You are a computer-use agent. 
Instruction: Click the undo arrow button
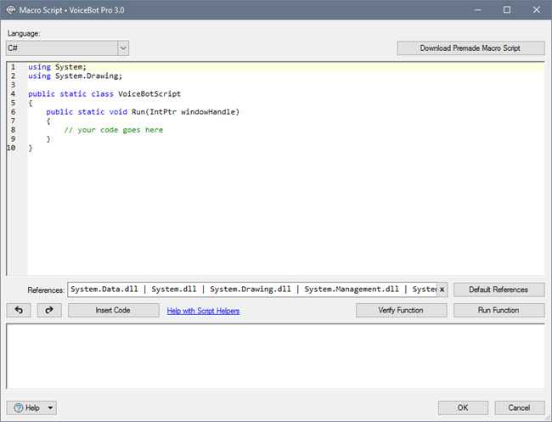19,310
